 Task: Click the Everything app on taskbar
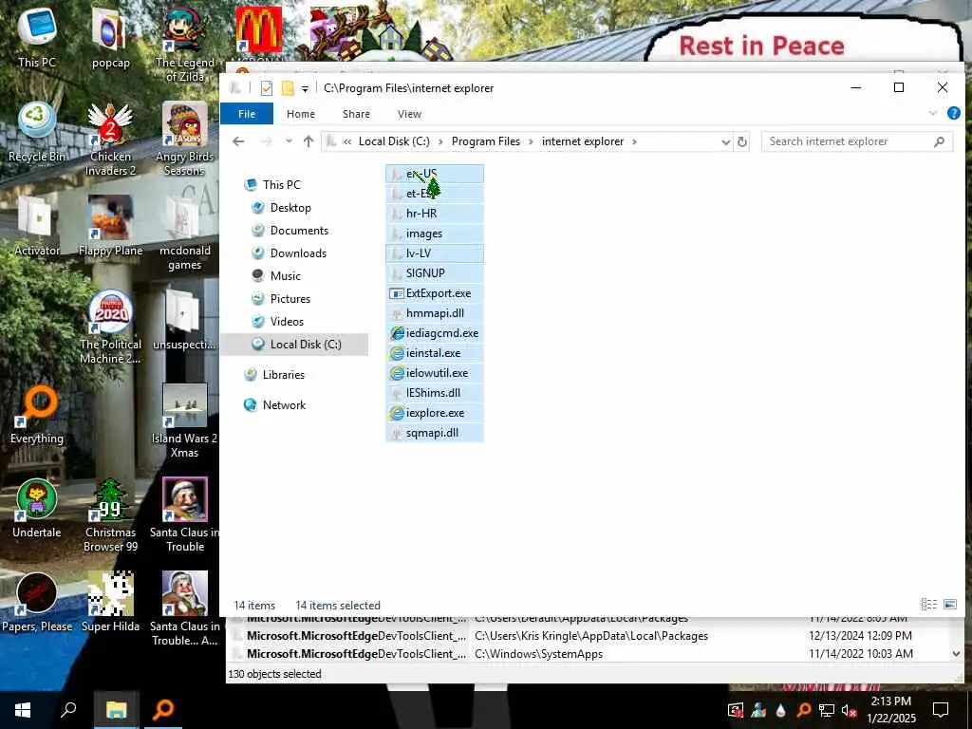coord(163,710)
